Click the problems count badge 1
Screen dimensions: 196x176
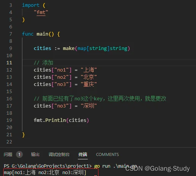[x=19, y=154]
